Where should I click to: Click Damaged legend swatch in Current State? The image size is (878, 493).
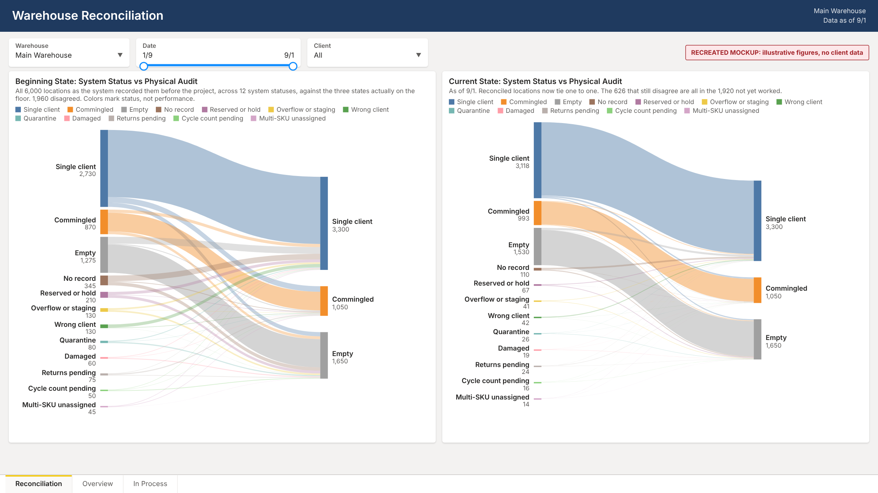coord(500,111)
